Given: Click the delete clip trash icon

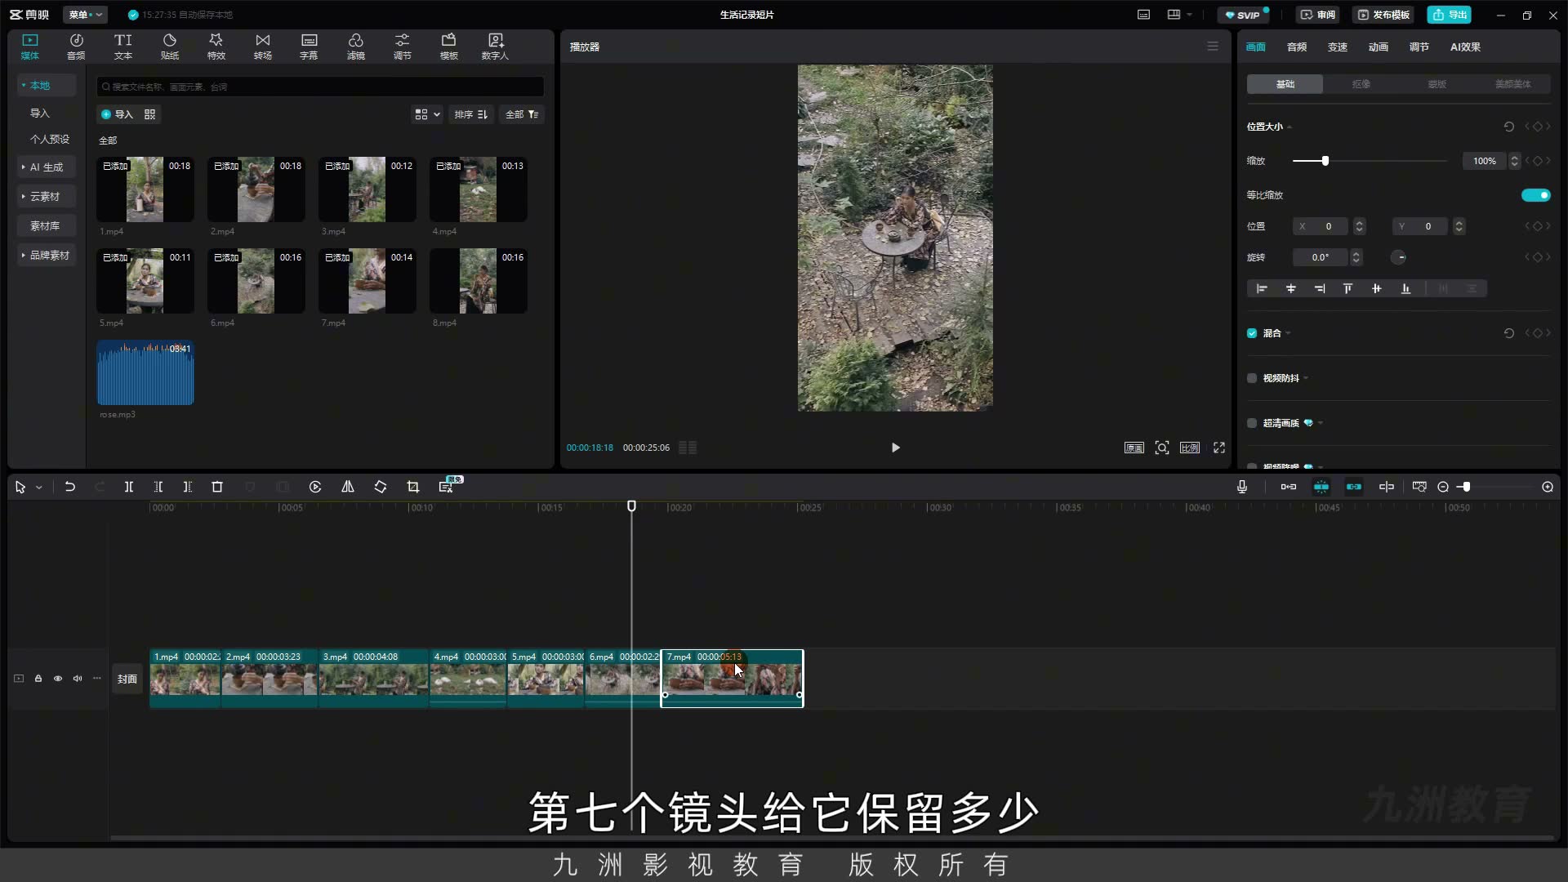Looking at the screenshot, I should click(x=217, y=487).
